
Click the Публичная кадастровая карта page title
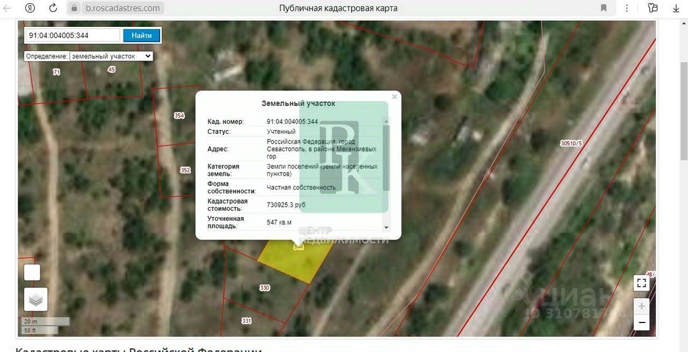pyautogui.click(x=338, y=8)
